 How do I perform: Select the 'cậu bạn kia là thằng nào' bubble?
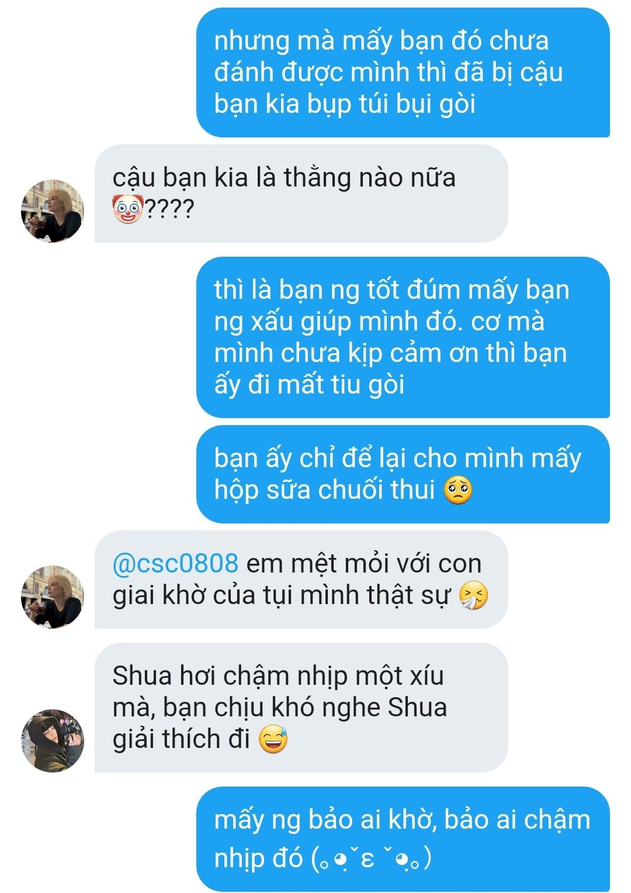301,194
